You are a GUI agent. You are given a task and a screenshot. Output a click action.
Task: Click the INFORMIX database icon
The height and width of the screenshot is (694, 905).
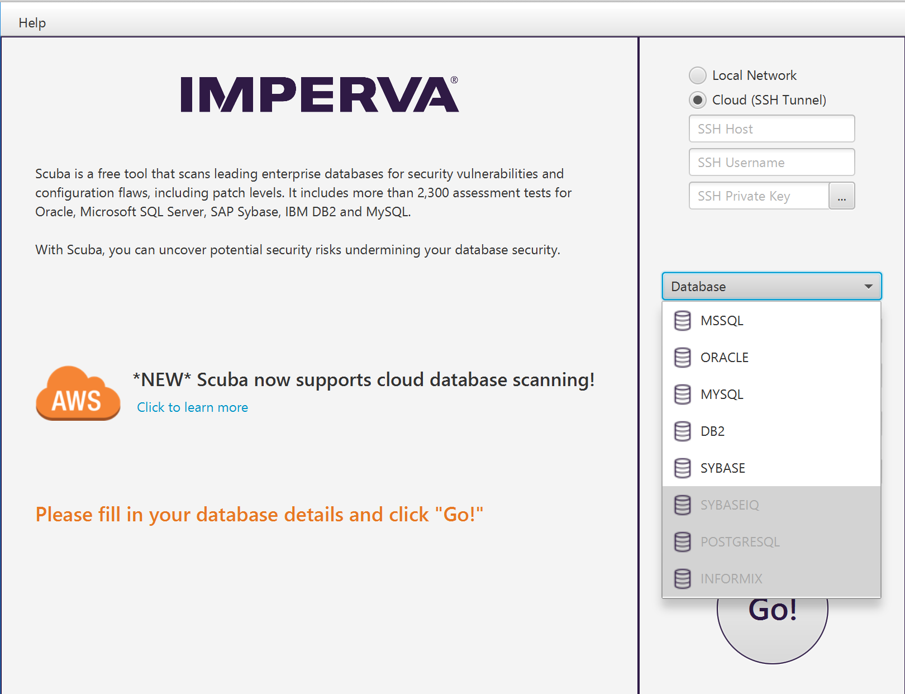(682, 579)
